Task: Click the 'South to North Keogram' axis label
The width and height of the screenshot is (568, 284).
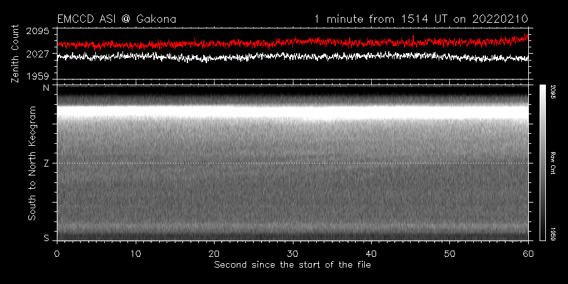Action: [32, 163]
